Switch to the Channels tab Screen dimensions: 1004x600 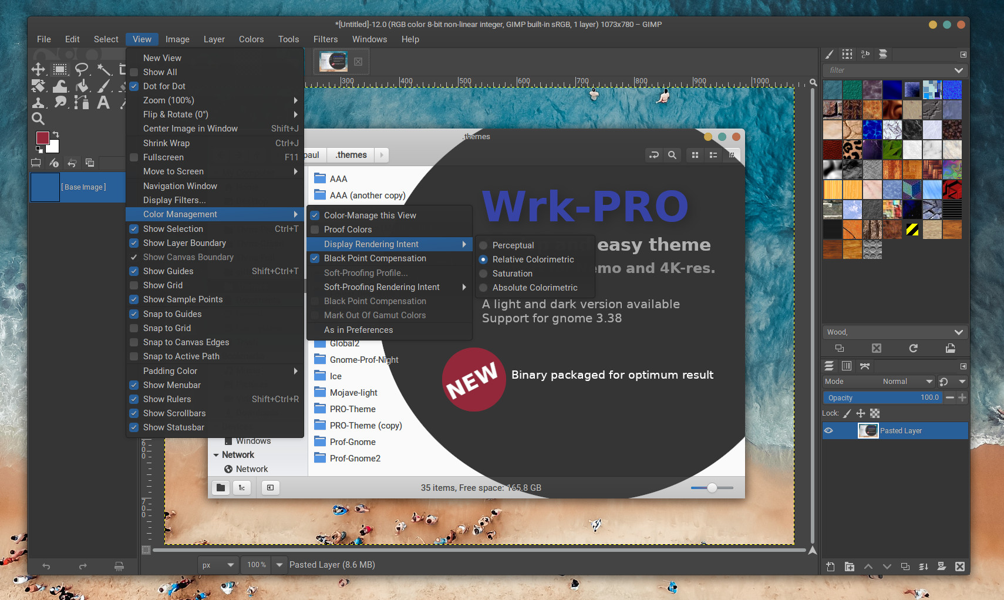click(847, 366)
